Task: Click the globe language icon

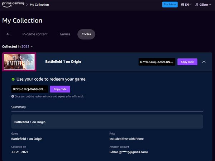Action: click(182, 5)
